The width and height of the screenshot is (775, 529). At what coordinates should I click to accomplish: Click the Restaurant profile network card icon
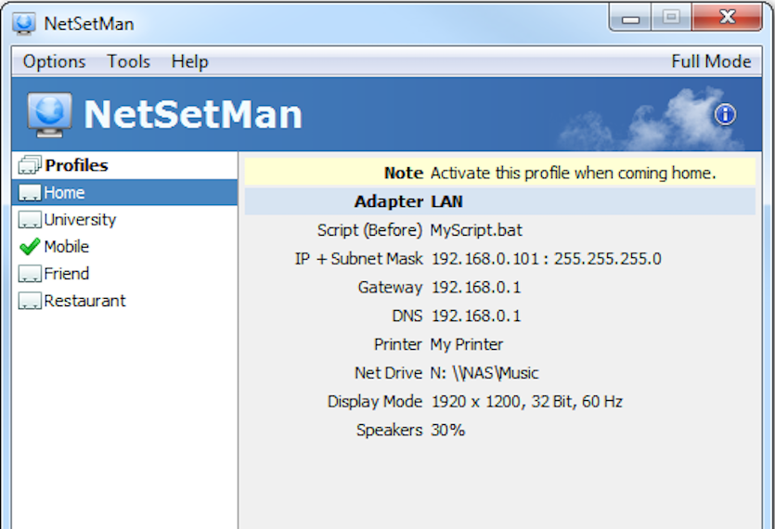[30, 301]
